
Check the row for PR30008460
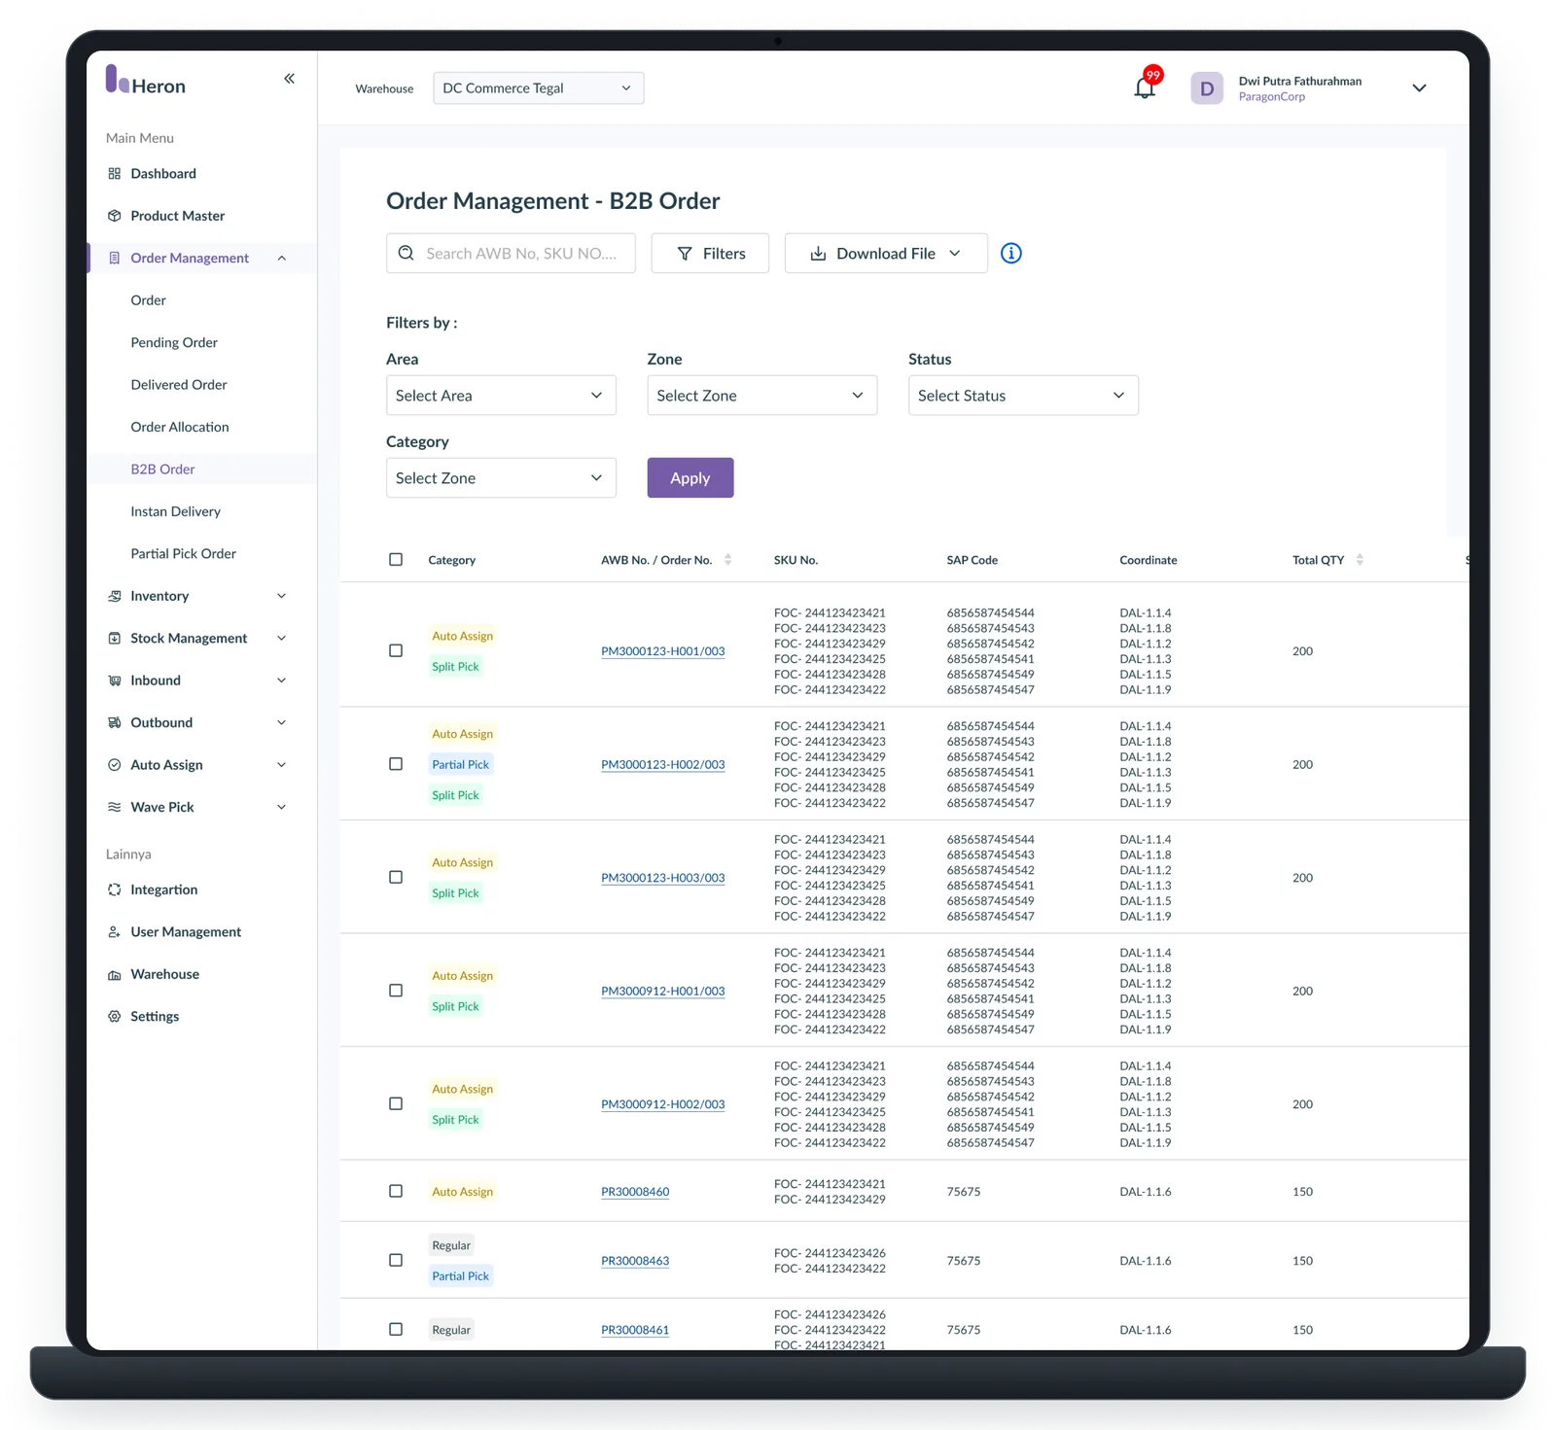(396, 1192)
